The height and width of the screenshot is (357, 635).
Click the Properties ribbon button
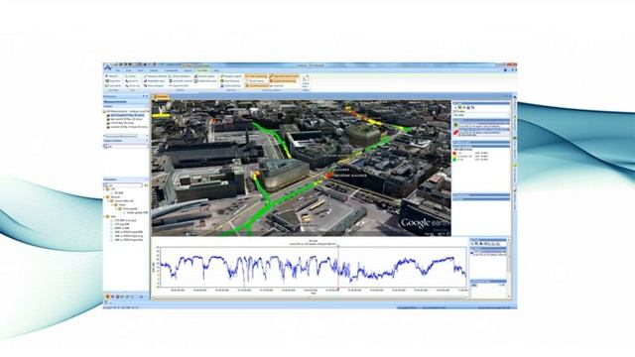pos(113,81)
